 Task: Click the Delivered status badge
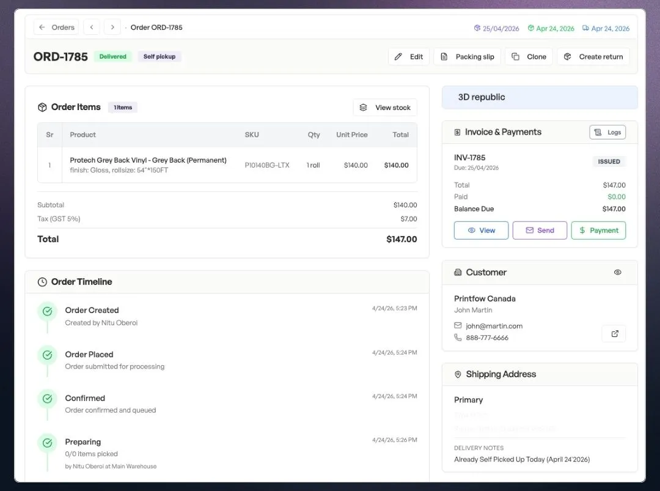tap(113, 56)
